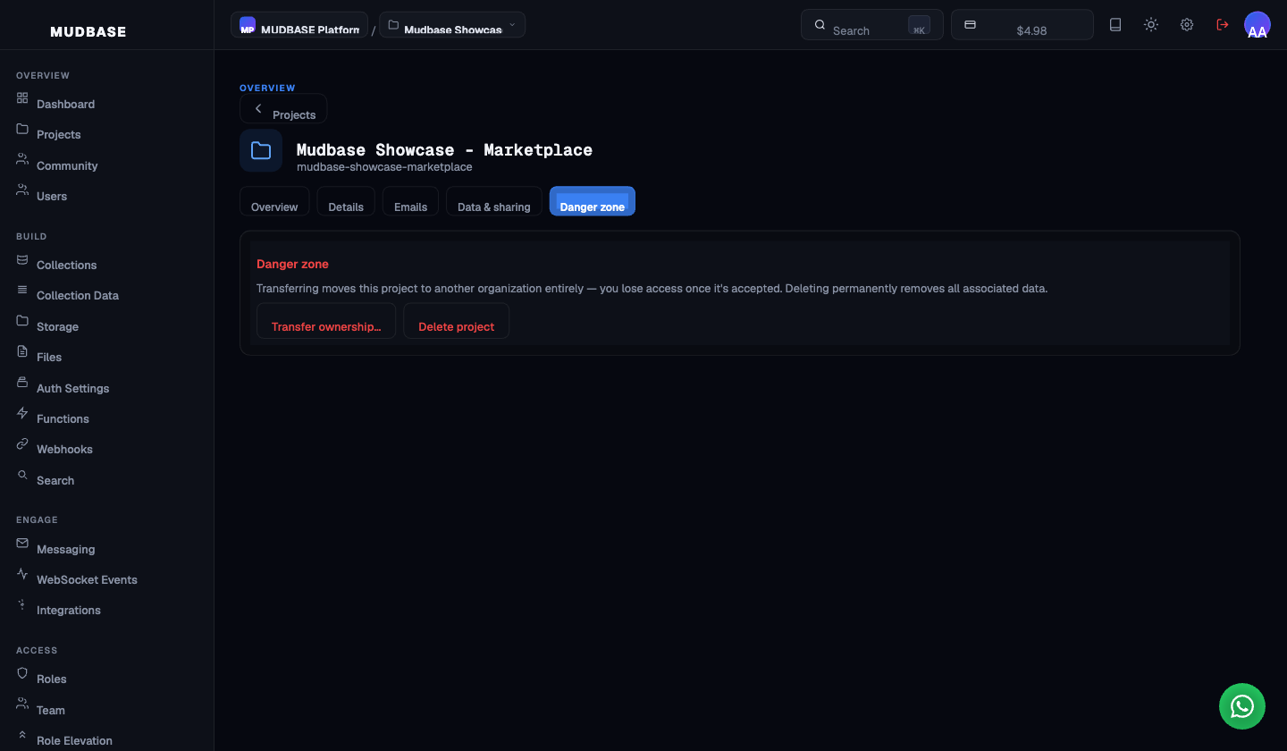Screen dimensions: 1287x751
Task: Click the Auth Settings icon
Action: (22, 382)
